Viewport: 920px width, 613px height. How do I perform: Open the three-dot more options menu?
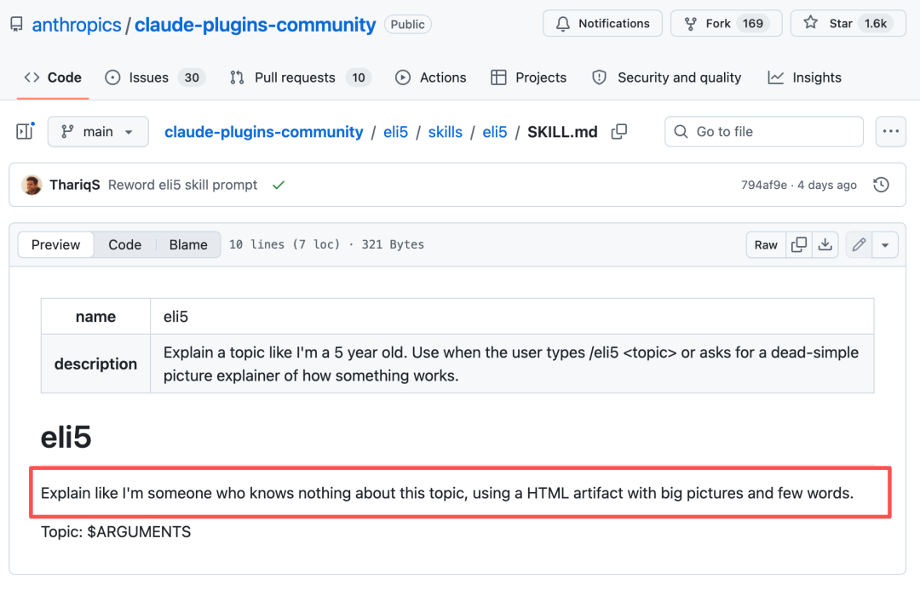point(891,131)
